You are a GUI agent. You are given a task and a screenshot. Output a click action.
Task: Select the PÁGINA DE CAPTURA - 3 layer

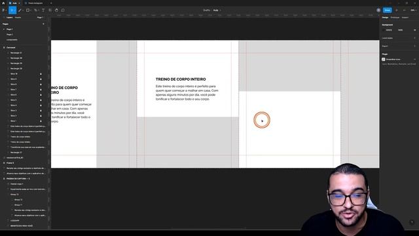tap(18, 178)
